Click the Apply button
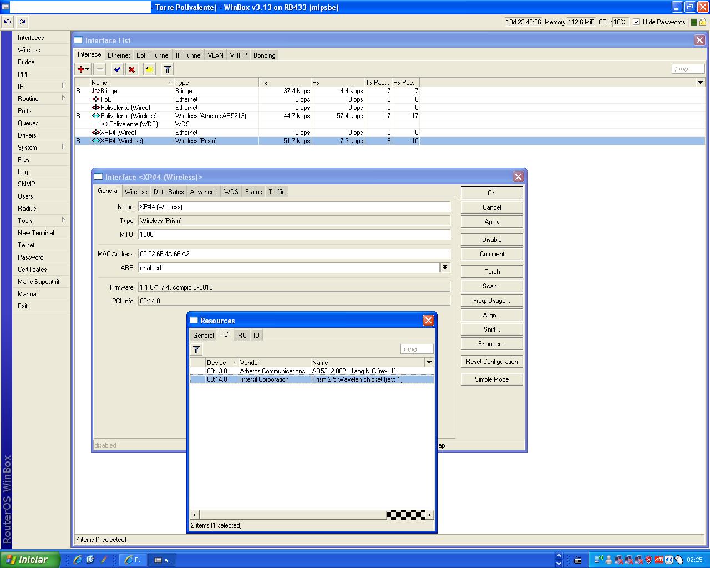This screenshot has width=710, height=568. tap(492, 222)
